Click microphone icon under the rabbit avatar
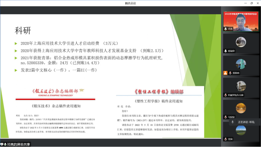Viewport: 261px width, 147px height. 226,51
